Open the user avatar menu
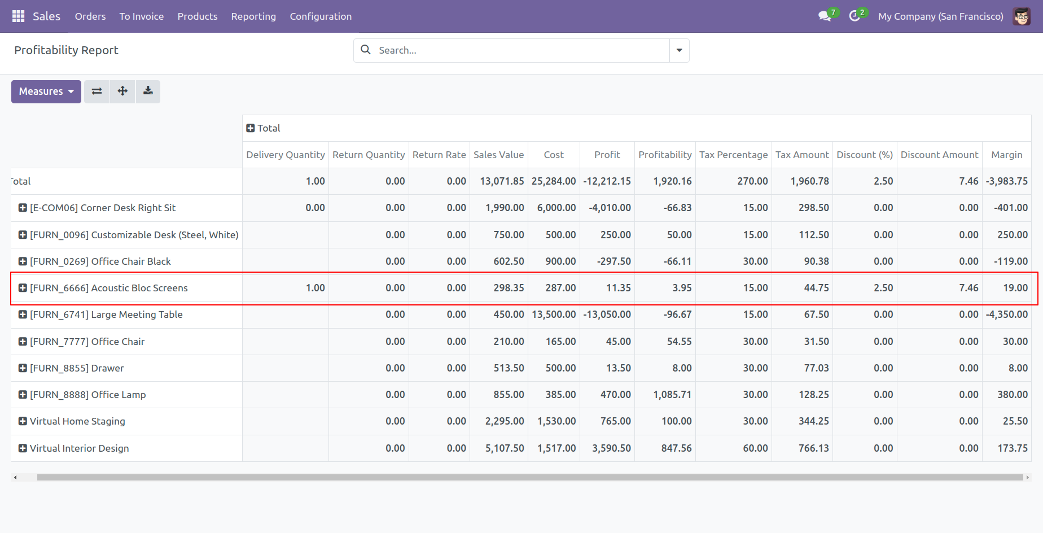The width and height of the screenshot is (1043, 533). 1022,16
